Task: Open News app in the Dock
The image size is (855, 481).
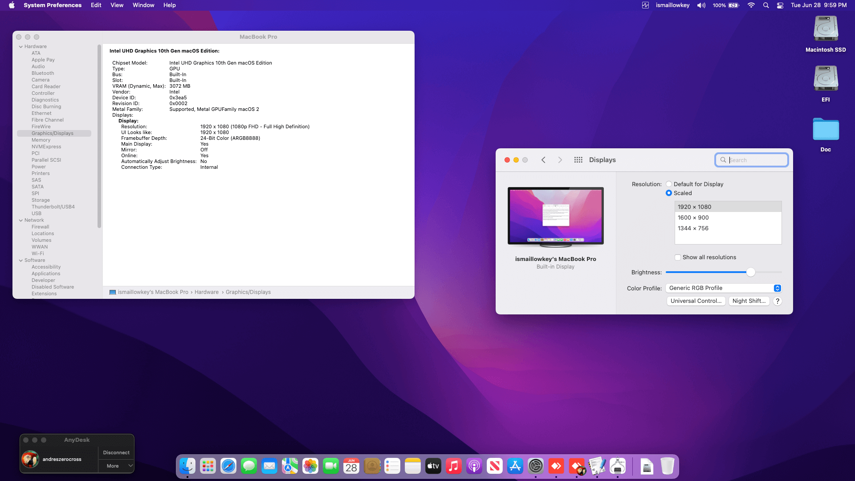Action: click(x=495, y=466)
